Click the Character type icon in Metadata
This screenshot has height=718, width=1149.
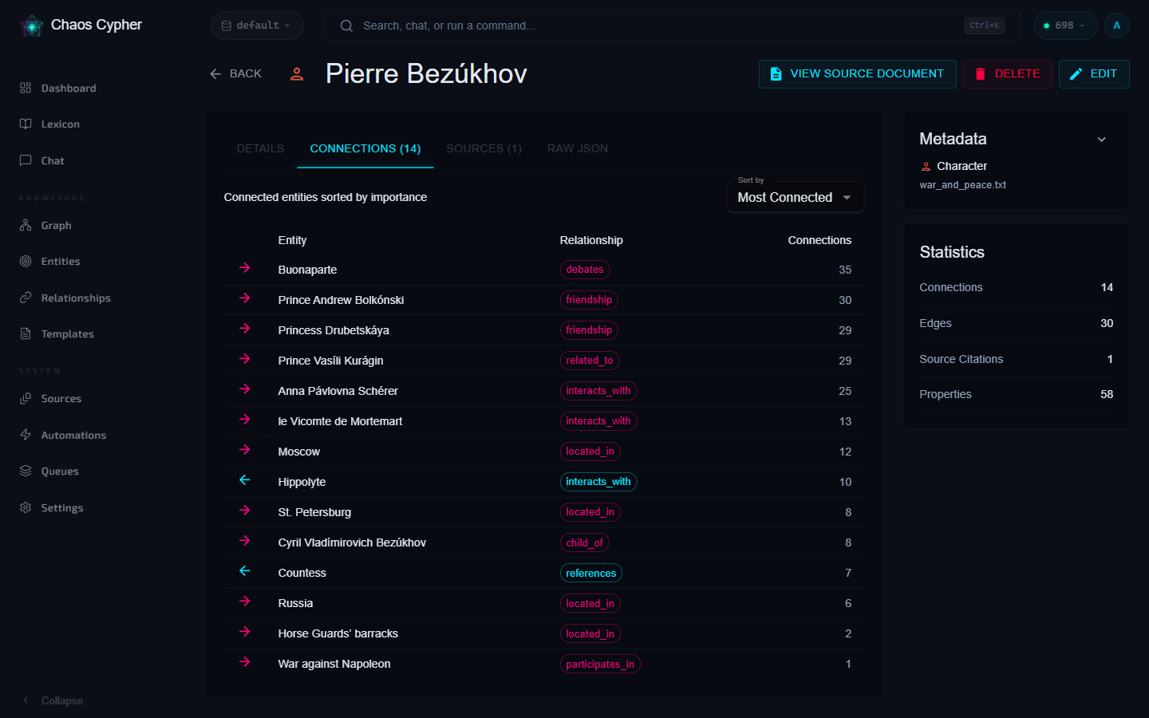click(926, 167)
